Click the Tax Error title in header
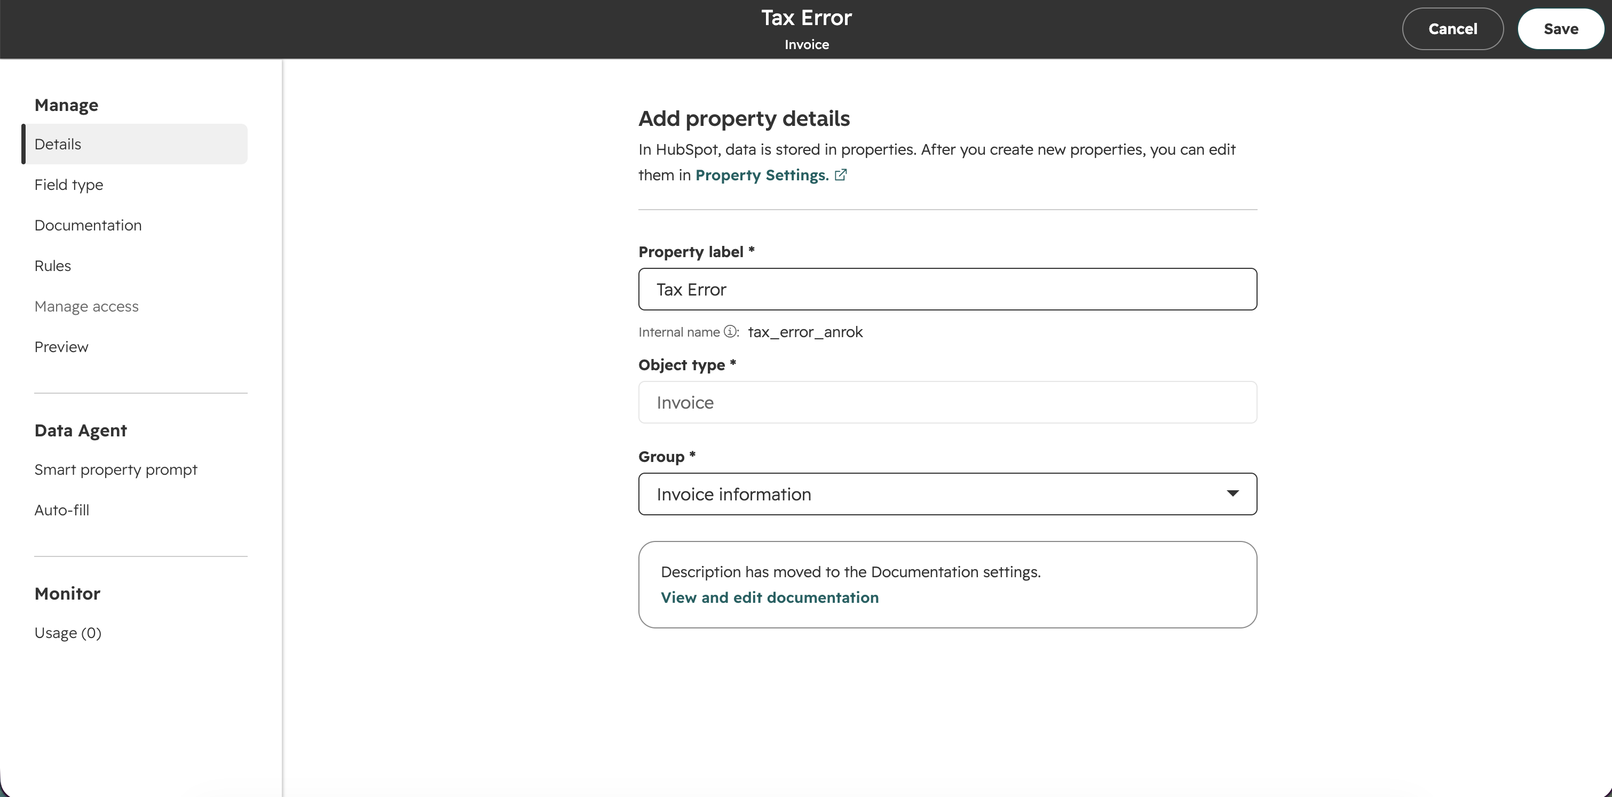 pyautogui.click(x=806, y=18)
